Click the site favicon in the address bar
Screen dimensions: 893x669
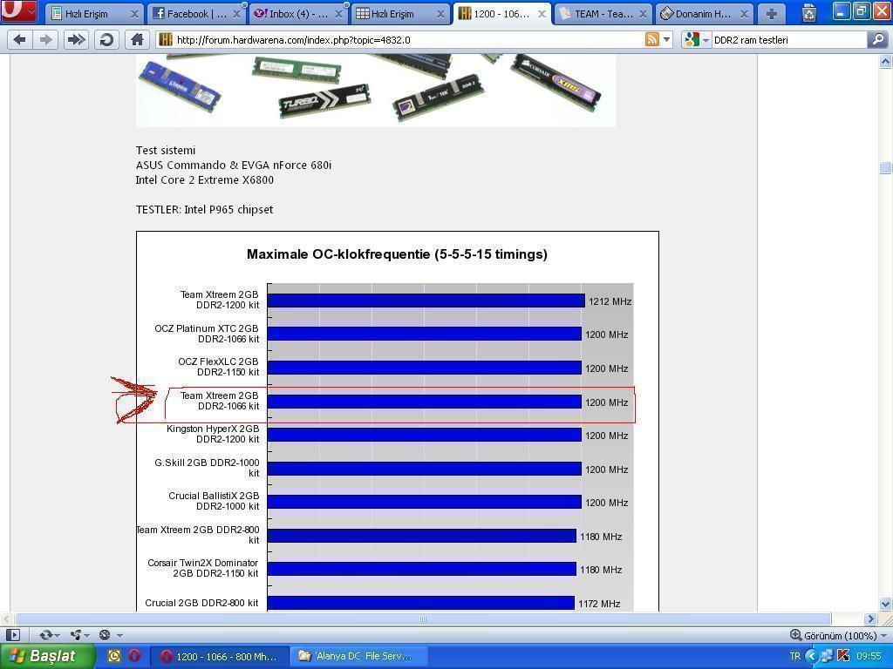[166, 40]
